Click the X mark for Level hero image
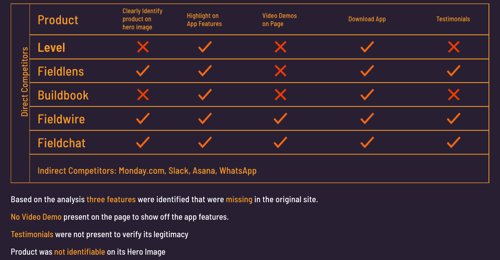Screen dimensions: 500x260 click(x=143, y=47)
